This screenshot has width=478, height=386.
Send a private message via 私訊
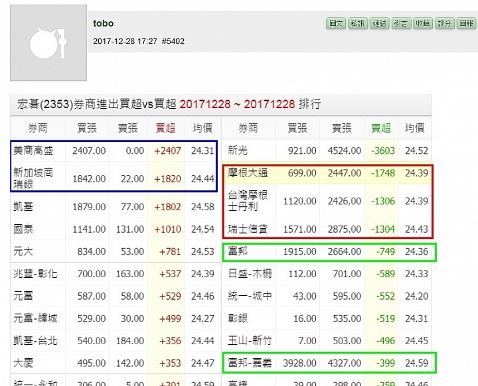[x=358, y=23]
